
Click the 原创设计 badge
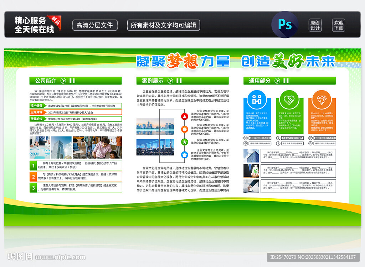[315, 25]
